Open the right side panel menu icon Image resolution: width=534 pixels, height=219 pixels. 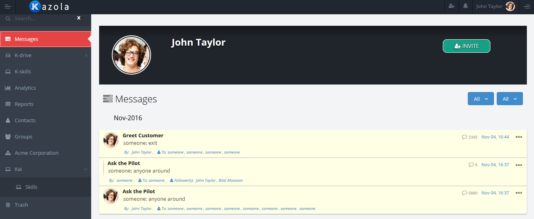tap(527, 6)
